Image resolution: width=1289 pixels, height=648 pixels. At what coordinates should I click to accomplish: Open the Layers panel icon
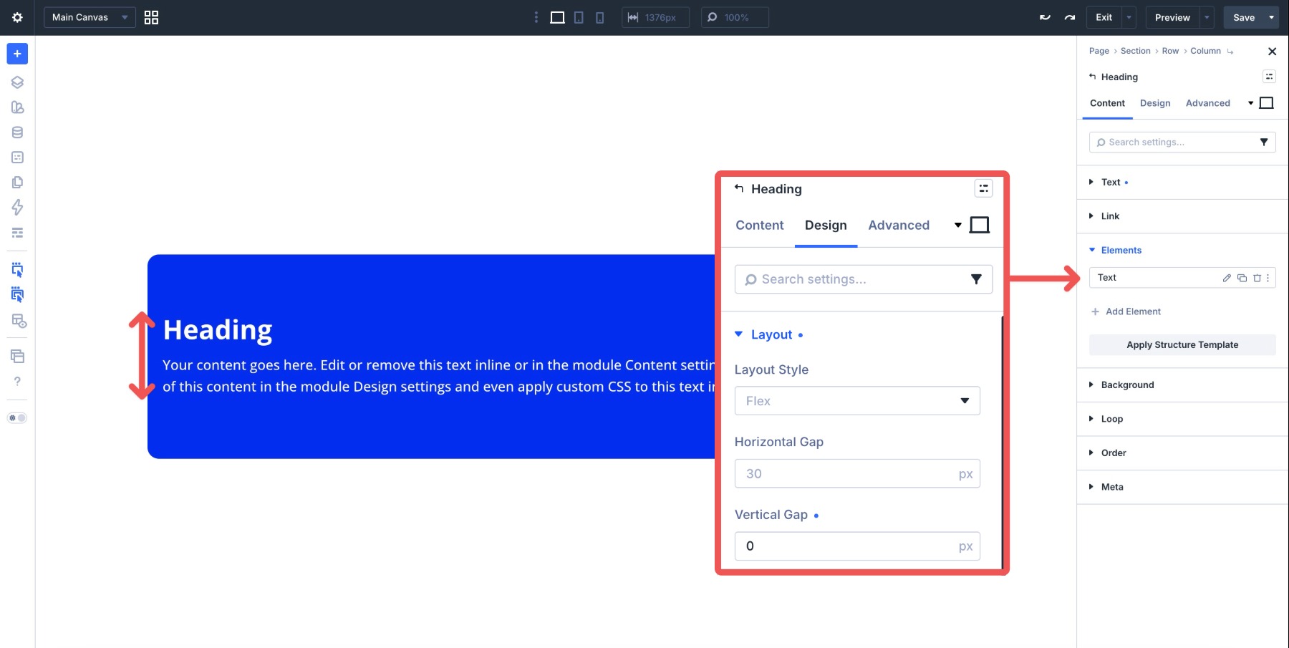tap(17, 82)
